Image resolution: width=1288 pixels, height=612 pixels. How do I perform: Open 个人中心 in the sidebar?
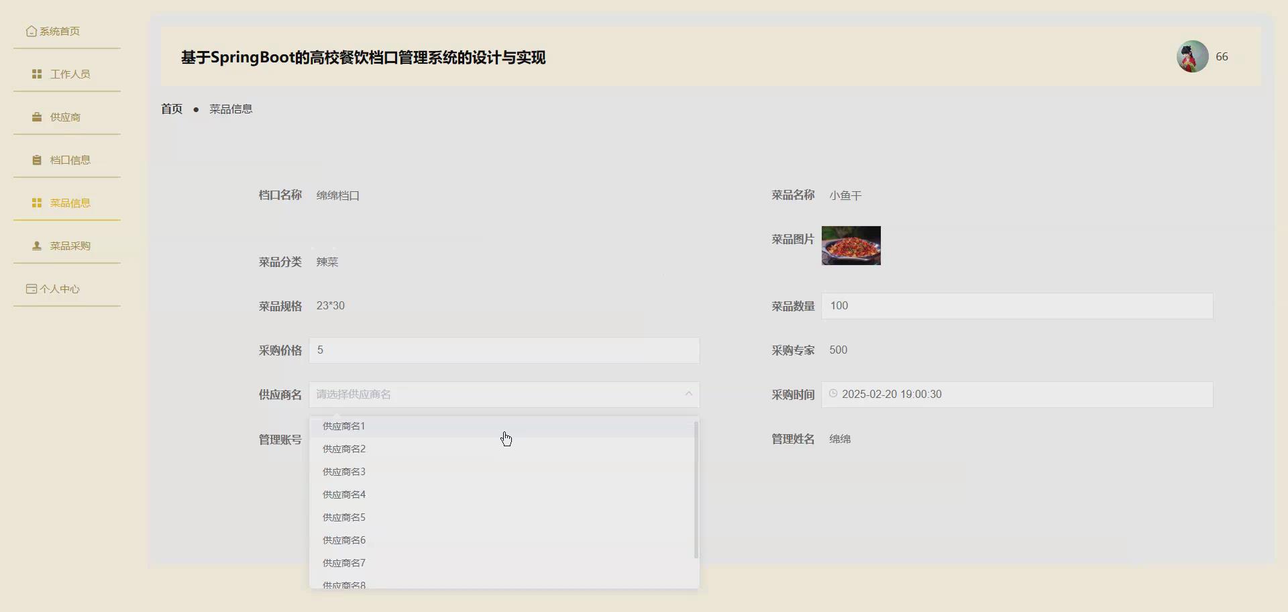coord(67,289)
